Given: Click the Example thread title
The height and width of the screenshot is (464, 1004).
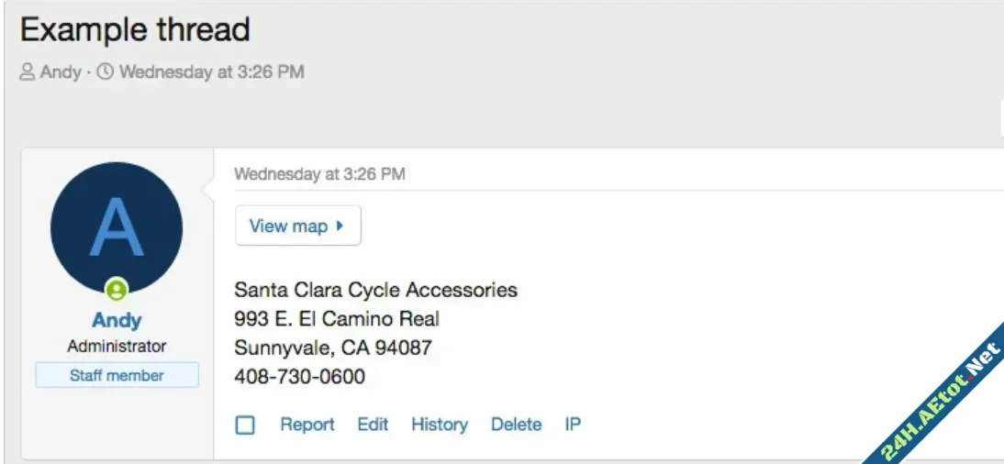Looking at the screenshot, I should click(x=135, y=29).
